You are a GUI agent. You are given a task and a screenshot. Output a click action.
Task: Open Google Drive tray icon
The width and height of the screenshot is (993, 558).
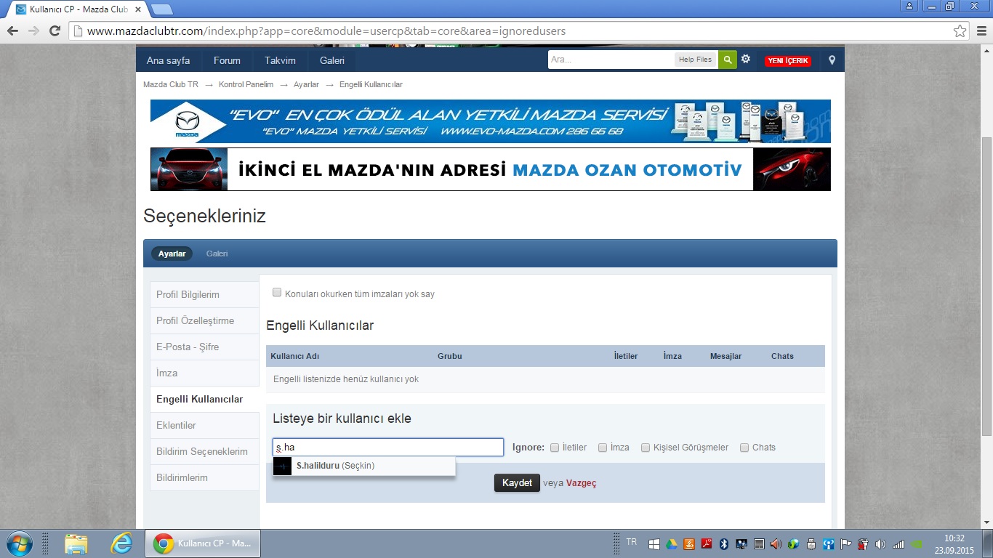coord(671,544)
